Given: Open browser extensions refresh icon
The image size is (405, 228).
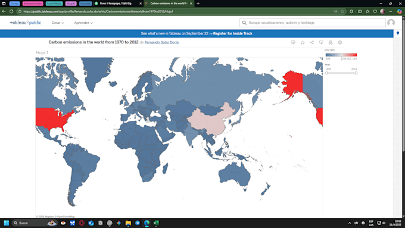Looking at the screenshot, I should point(351,11).
